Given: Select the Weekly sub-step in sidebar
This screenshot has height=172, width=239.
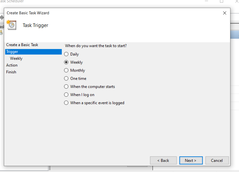Looking at the screenshot, I should click(x=16, y=58).
